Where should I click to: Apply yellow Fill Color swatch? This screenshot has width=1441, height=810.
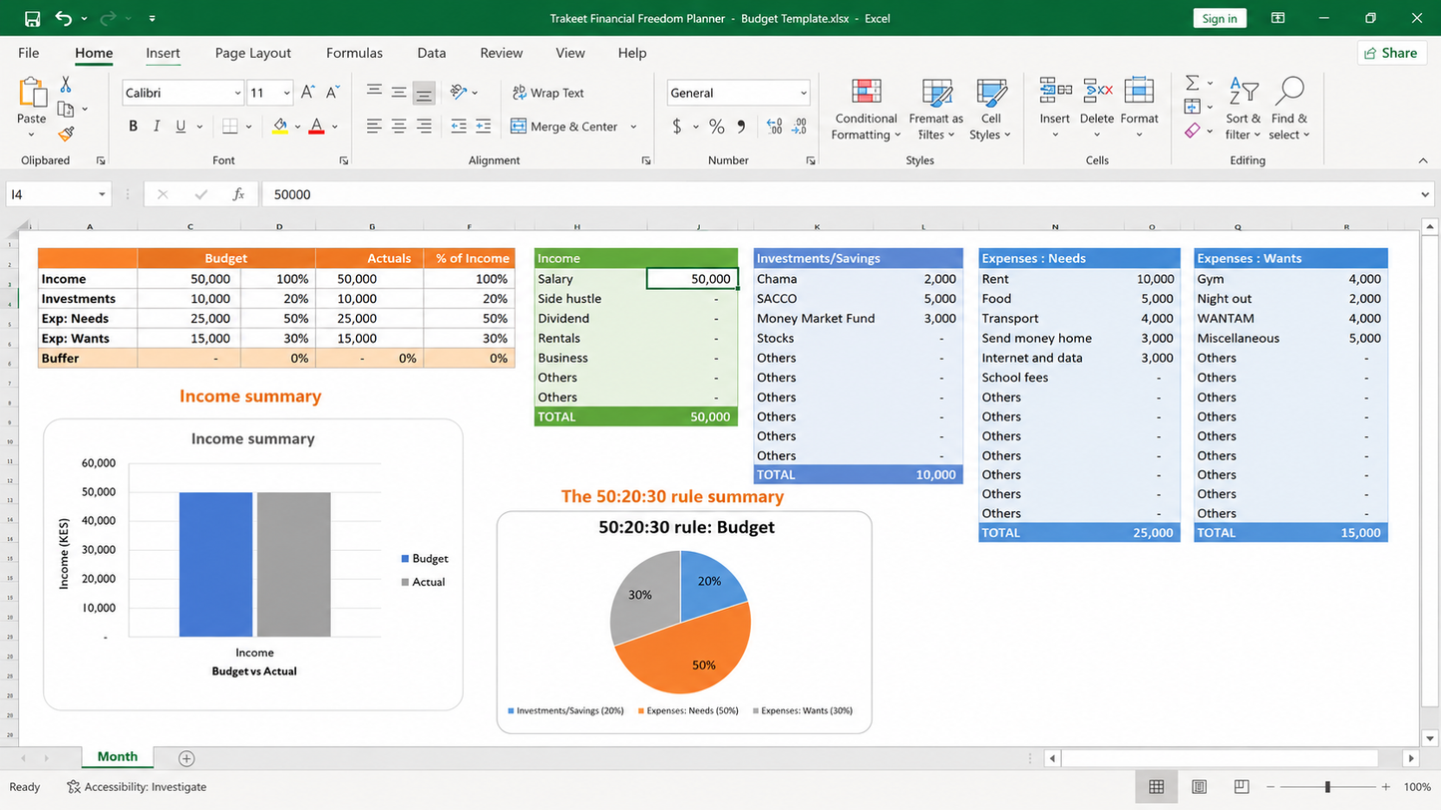click(281, 127)
